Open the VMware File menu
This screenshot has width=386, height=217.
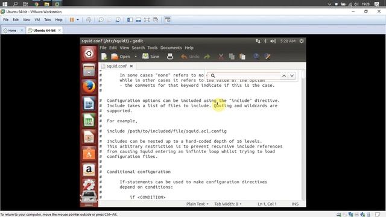[x=5, y=20]
